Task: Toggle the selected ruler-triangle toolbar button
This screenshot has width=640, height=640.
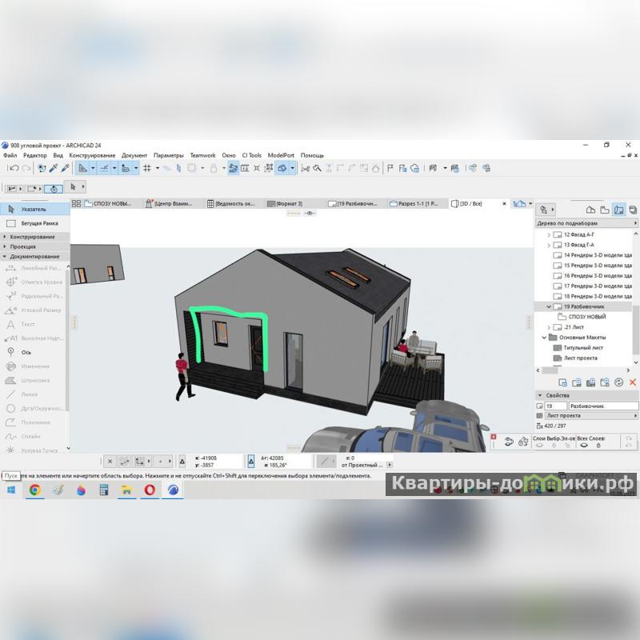Action: [x=82, y=168]
